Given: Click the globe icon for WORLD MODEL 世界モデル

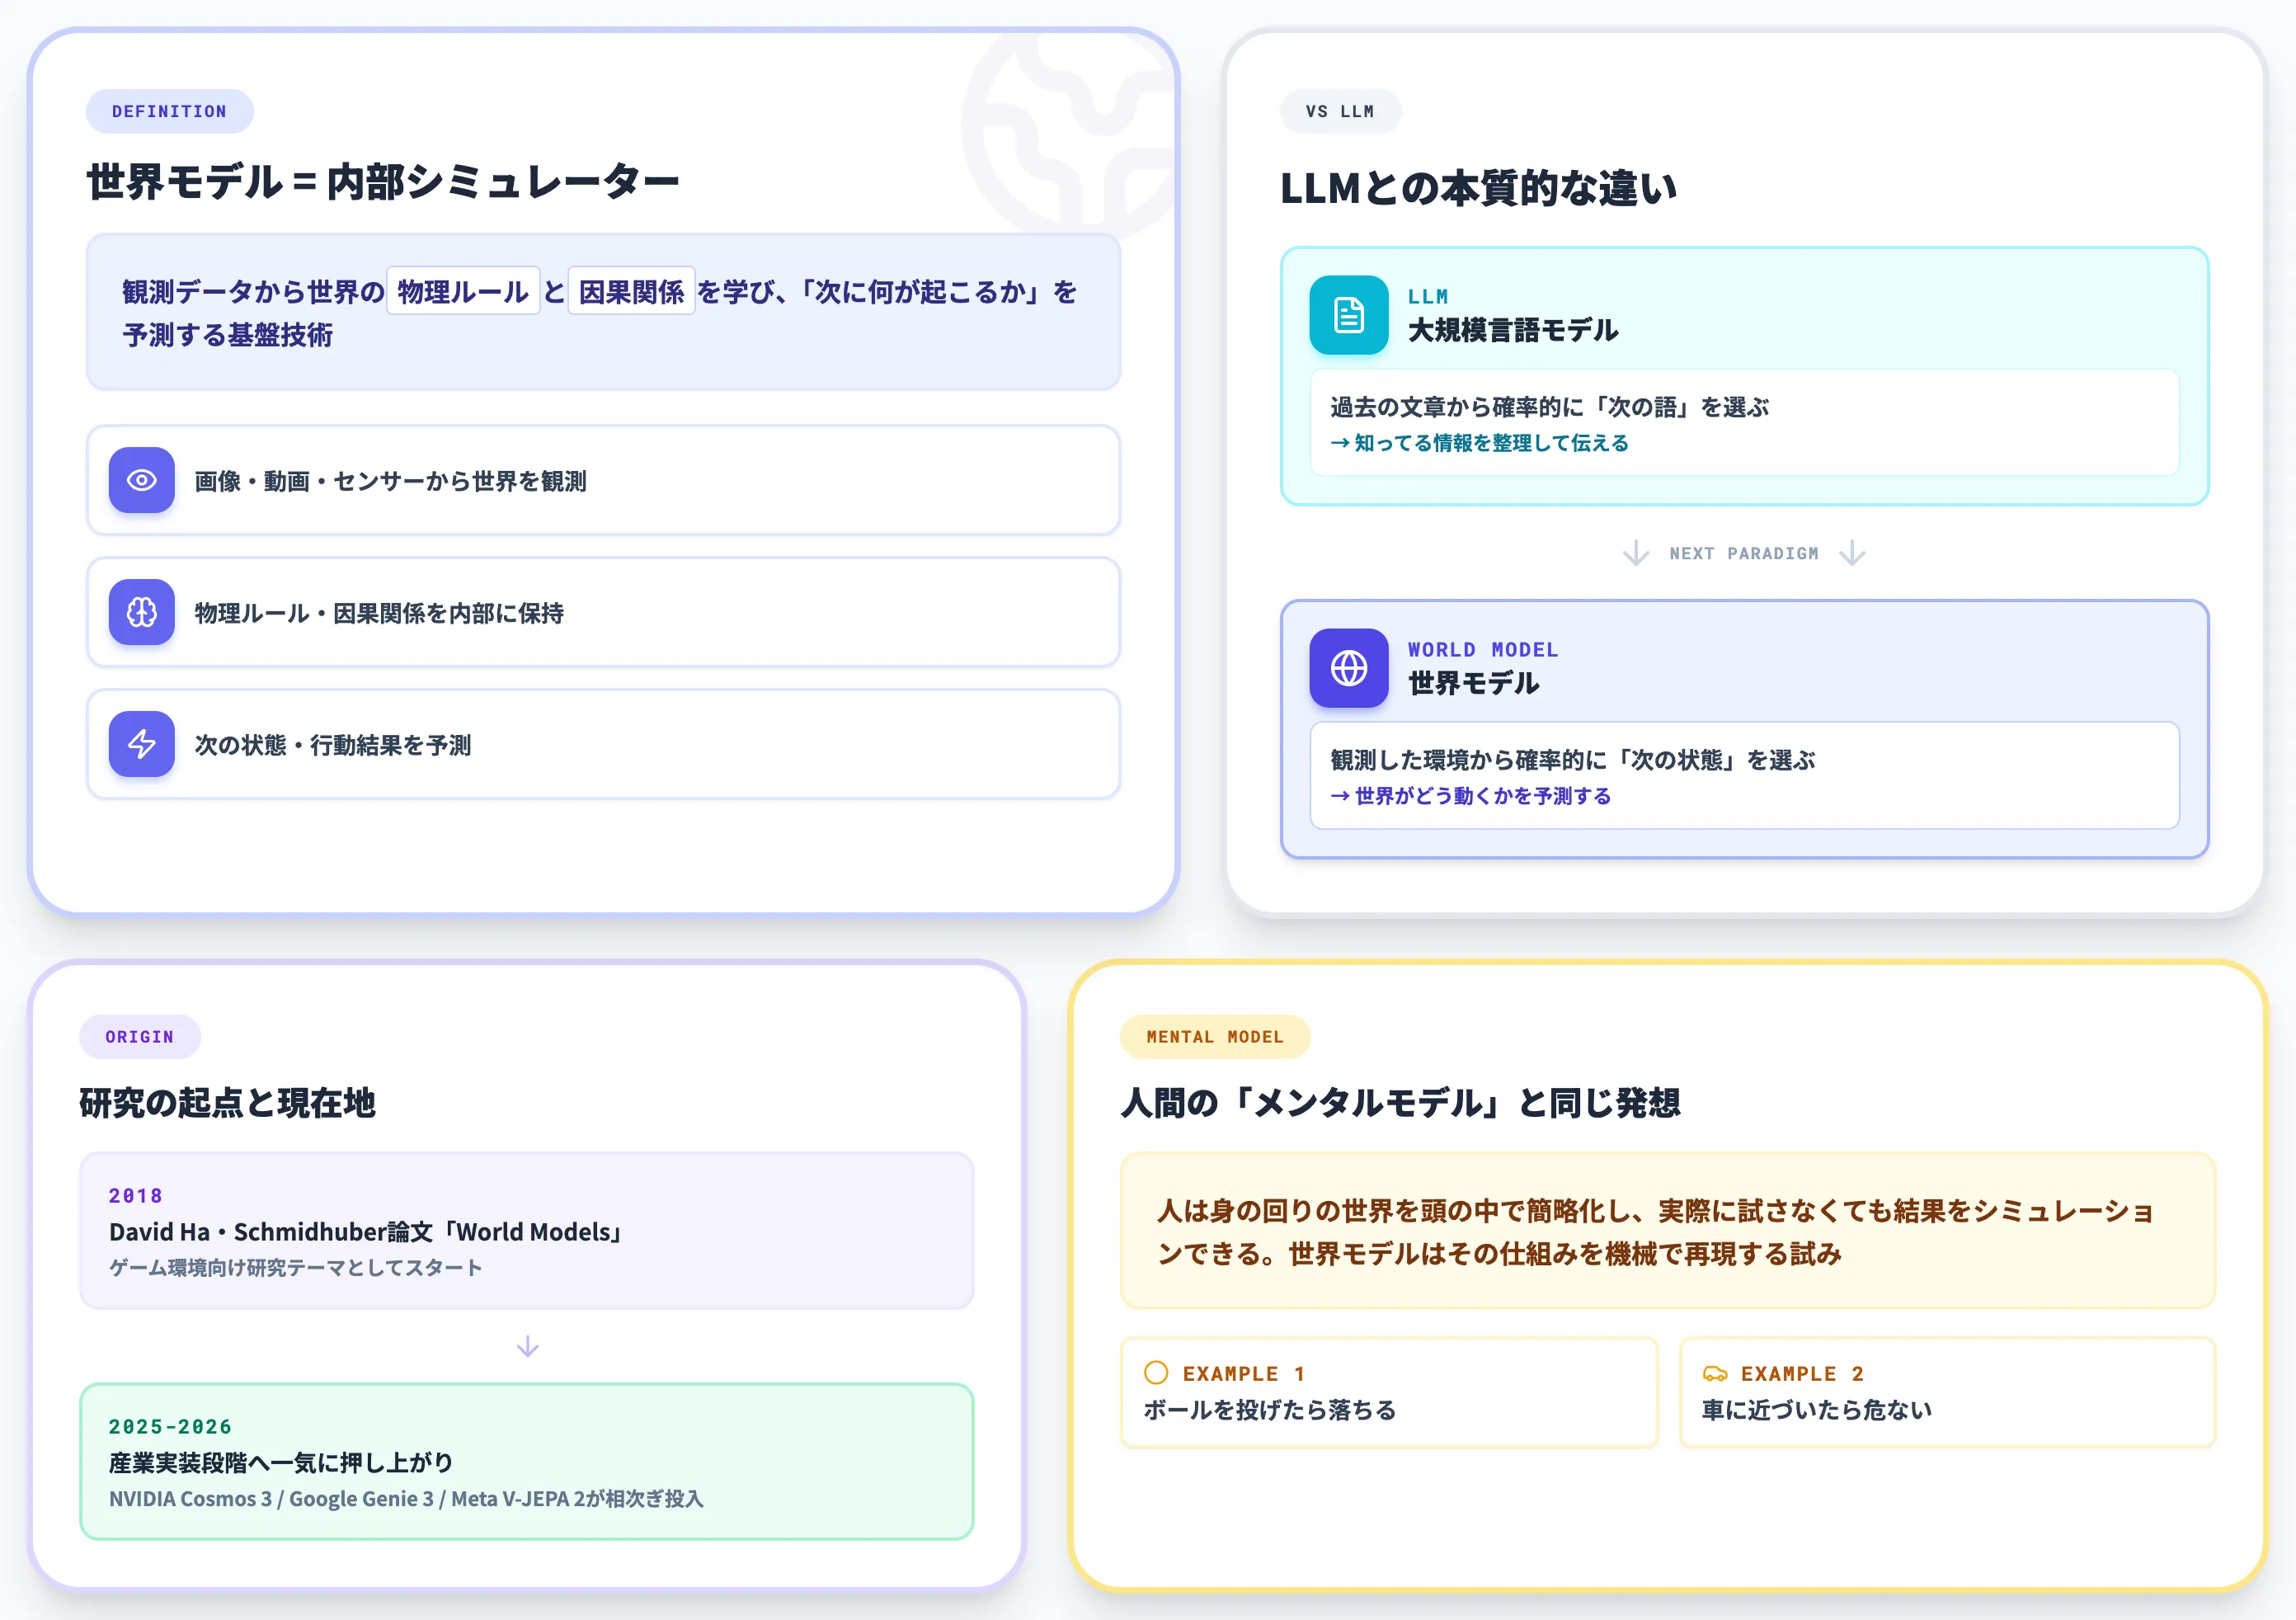Looking at the screenshot, I should [1349, 668].
